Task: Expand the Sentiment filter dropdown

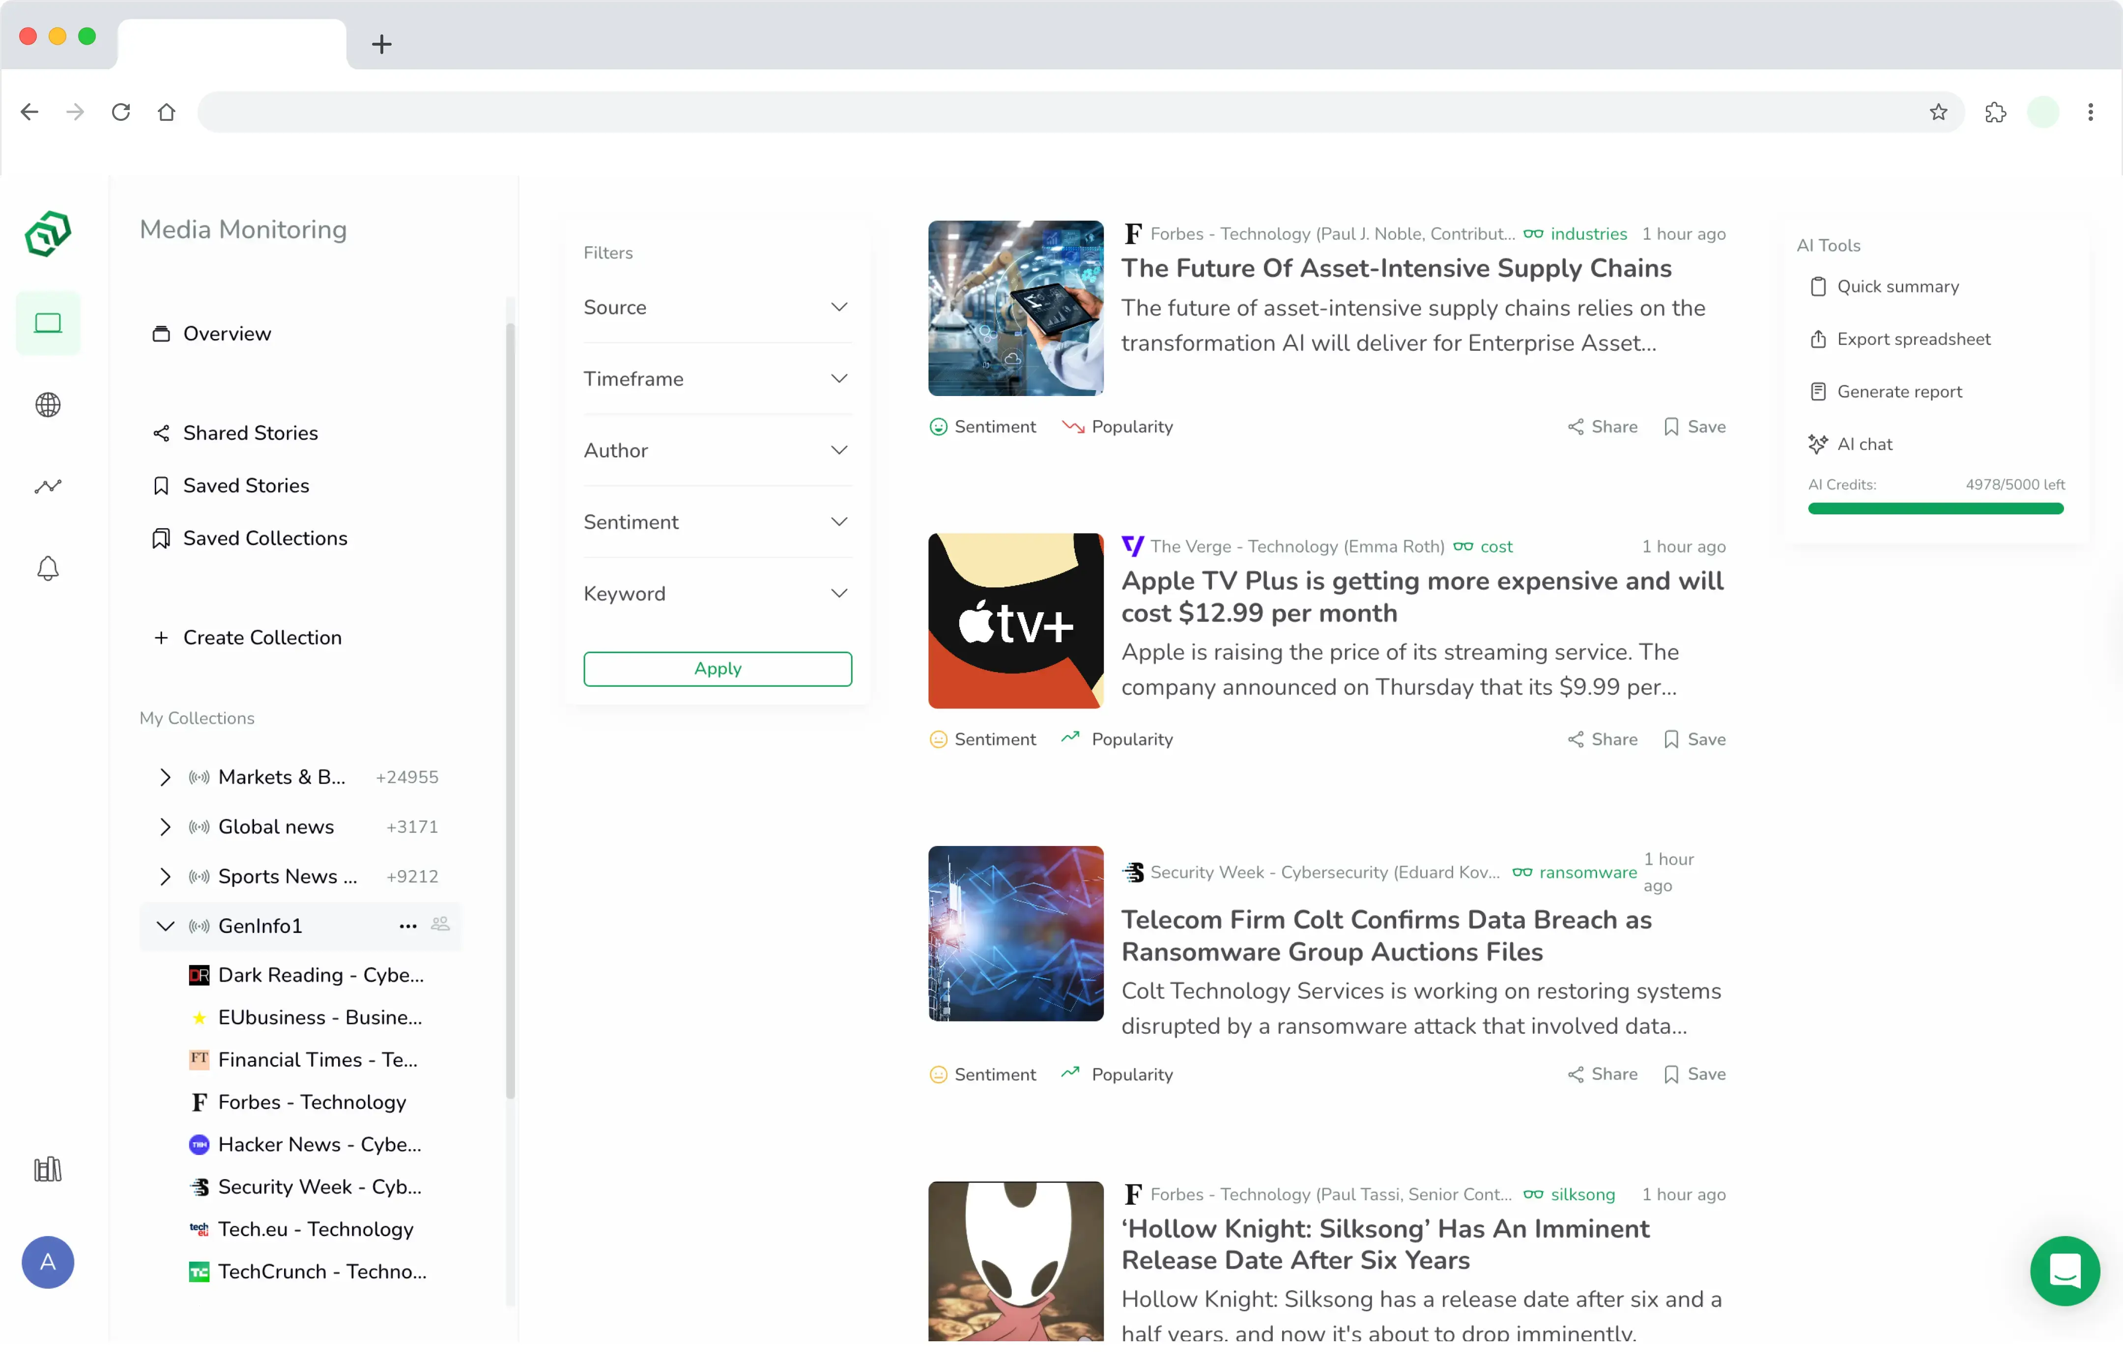Action: [x=717, y=522]
